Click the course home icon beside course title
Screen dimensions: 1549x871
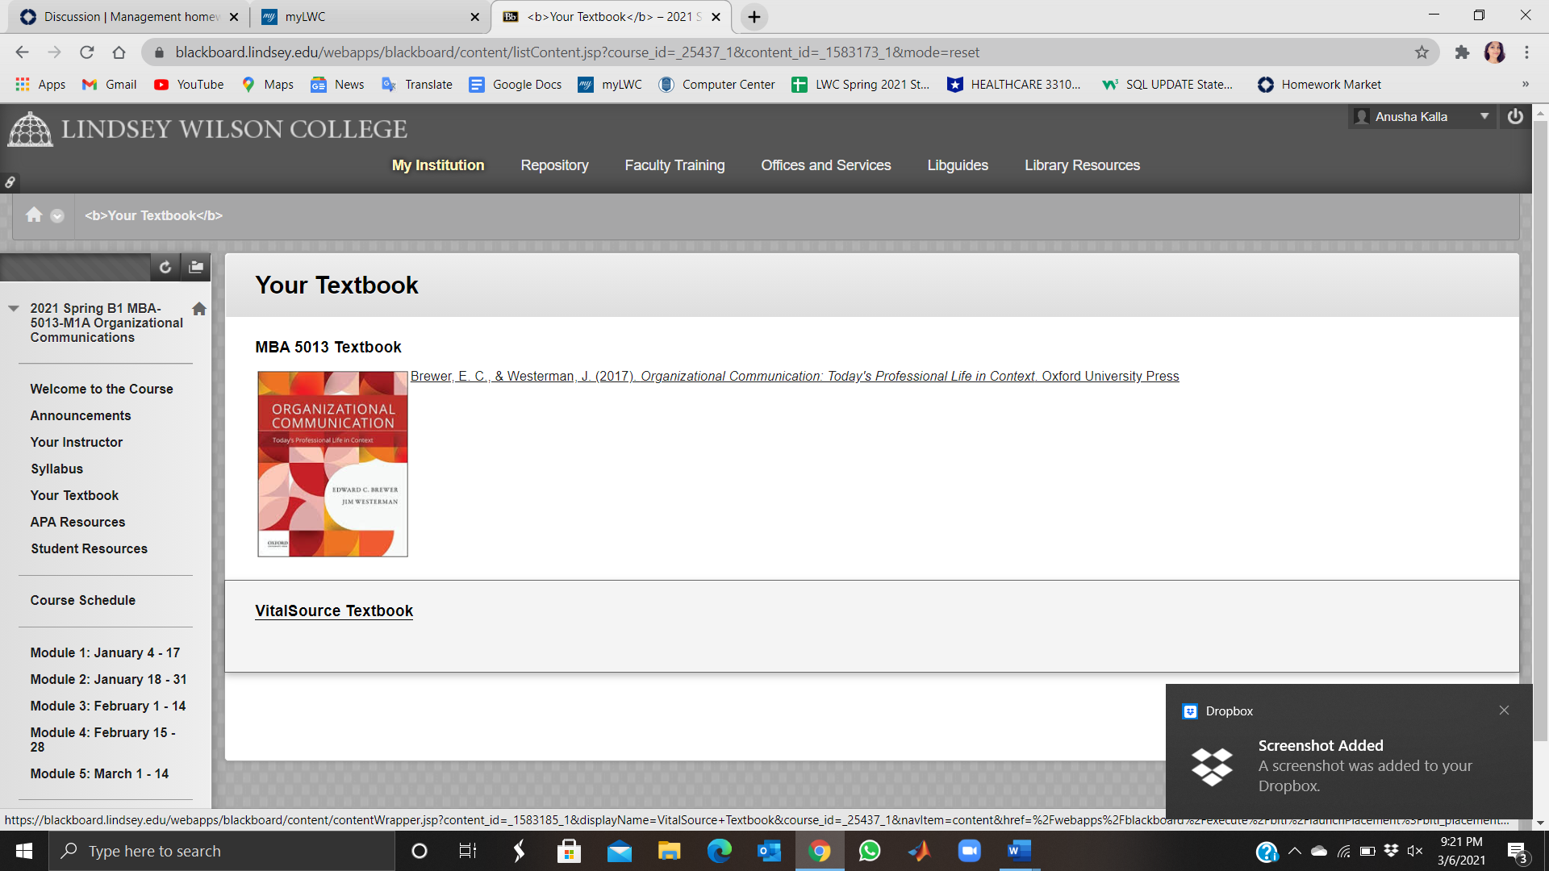click(x=199, y=309)
